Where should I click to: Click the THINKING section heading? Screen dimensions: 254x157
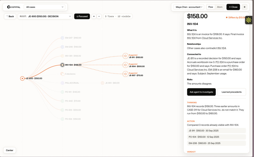[192, 102]
